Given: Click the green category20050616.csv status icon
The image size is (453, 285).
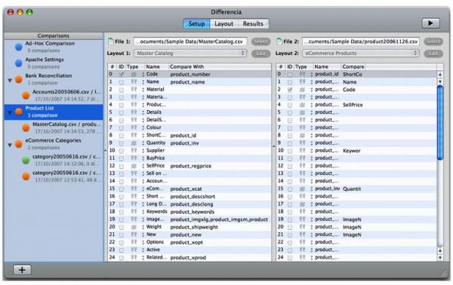Looking at the screenshot, I should coord(26,160).
